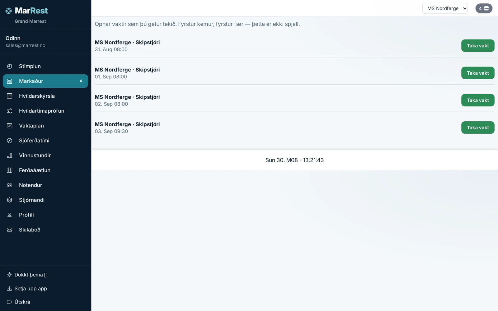Click the MarRest brand name
Image resolution: width=498 pixels, height=311 pixels.
[x=31, y=11]
